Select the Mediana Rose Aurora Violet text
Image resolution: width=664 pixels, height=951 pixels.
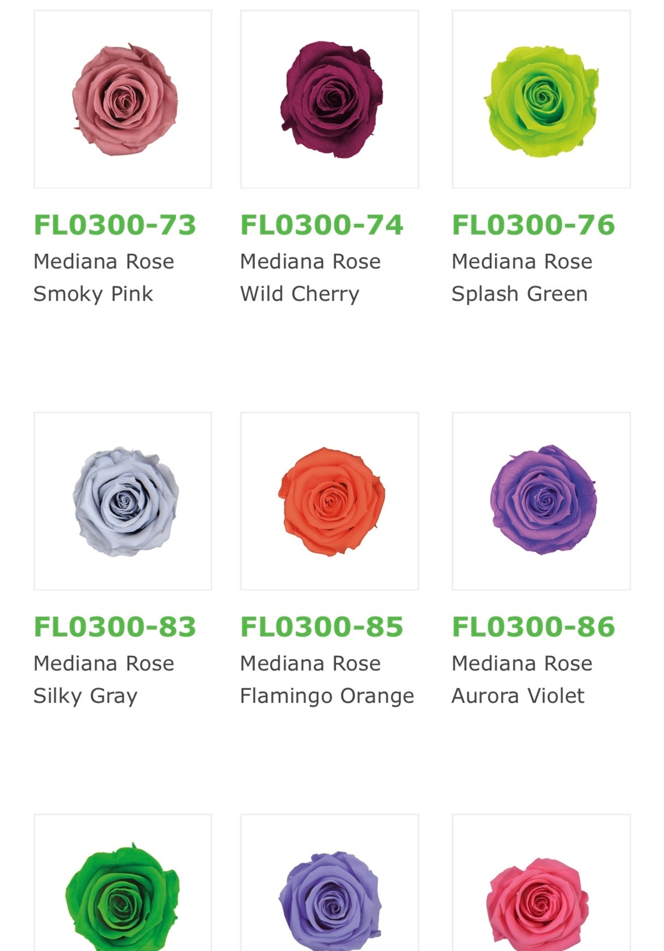522,680
